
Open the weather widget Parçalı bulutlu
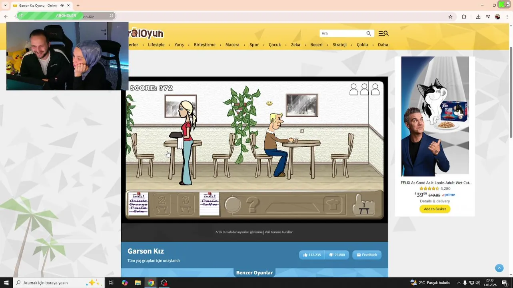430,283
